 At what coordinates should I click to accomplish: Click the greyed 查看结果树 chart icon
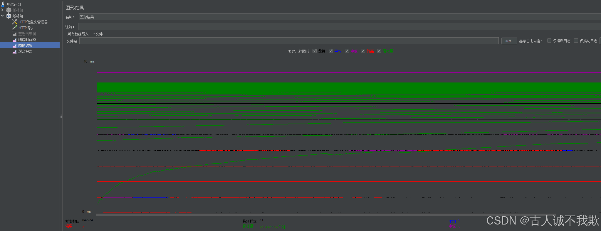[x=14, y=34]
